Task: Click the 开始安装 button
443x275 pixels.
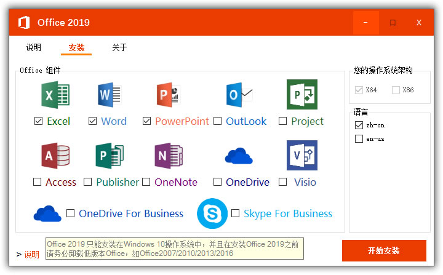Action: (384, 250)
